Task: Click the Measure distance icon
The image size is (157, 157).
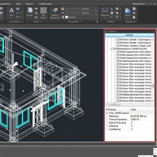Action: click(105, 10)
